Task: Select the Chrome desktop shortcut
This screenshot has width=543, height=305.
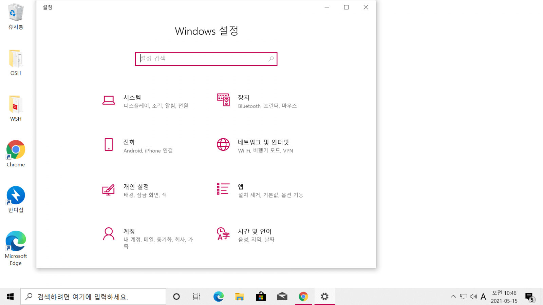Action: pyautogui.click(x=16, y=154)
